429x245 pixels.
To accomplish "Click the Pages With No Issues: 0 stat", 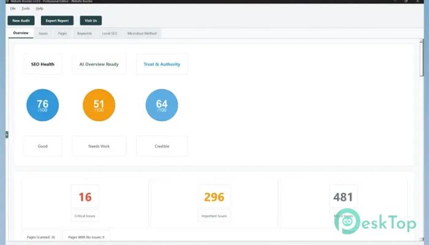I will 86,237.
